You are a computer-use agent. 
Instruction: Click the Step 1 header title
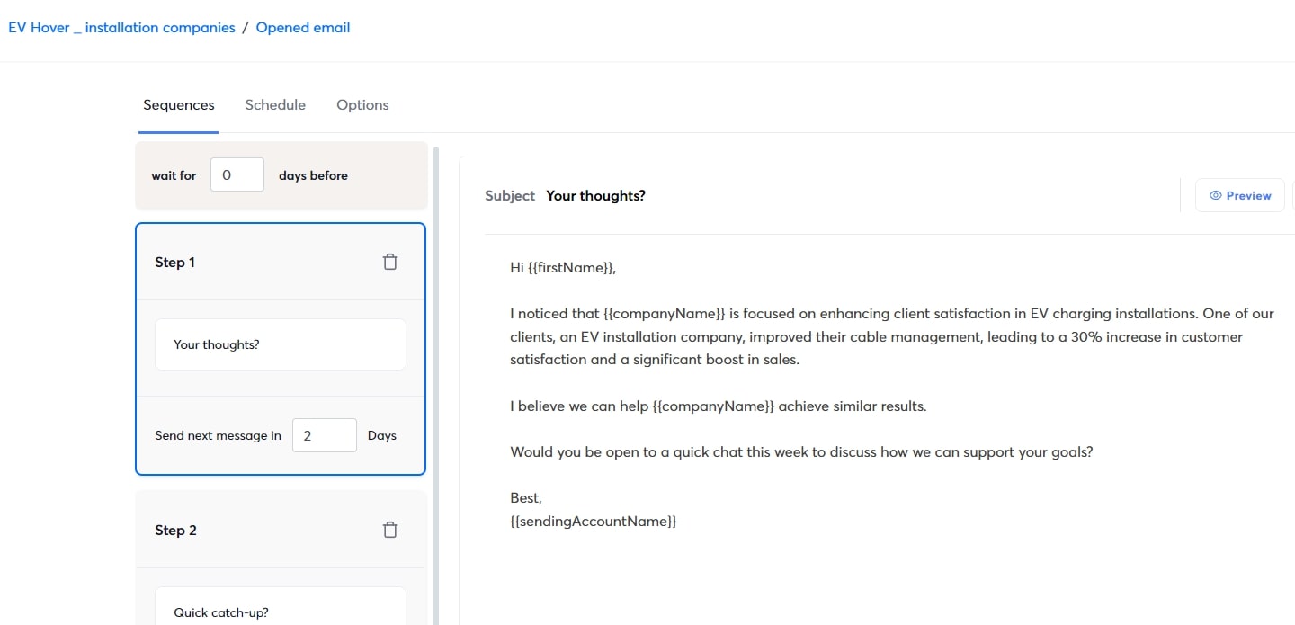(174, 262)
